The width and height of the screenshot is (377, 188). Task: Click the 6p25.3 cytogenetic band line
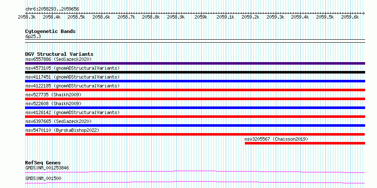point(195,41)
